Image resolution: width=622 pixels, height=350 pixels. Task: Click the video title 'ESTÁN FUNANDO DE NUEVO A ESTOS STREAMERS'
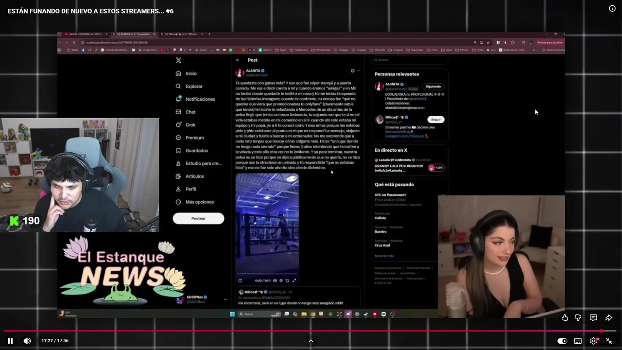tap(90, 11)
